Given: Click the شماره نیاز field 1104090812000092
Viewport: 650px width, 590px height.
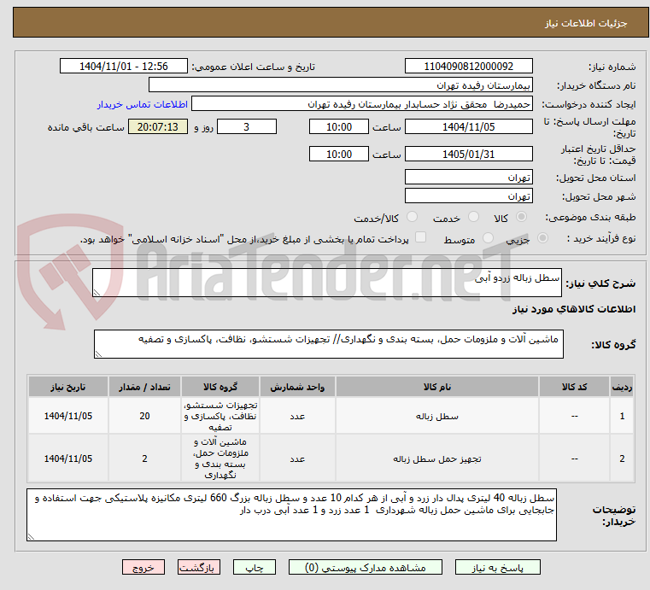Looking at the screenshot, I should [468, 67].
